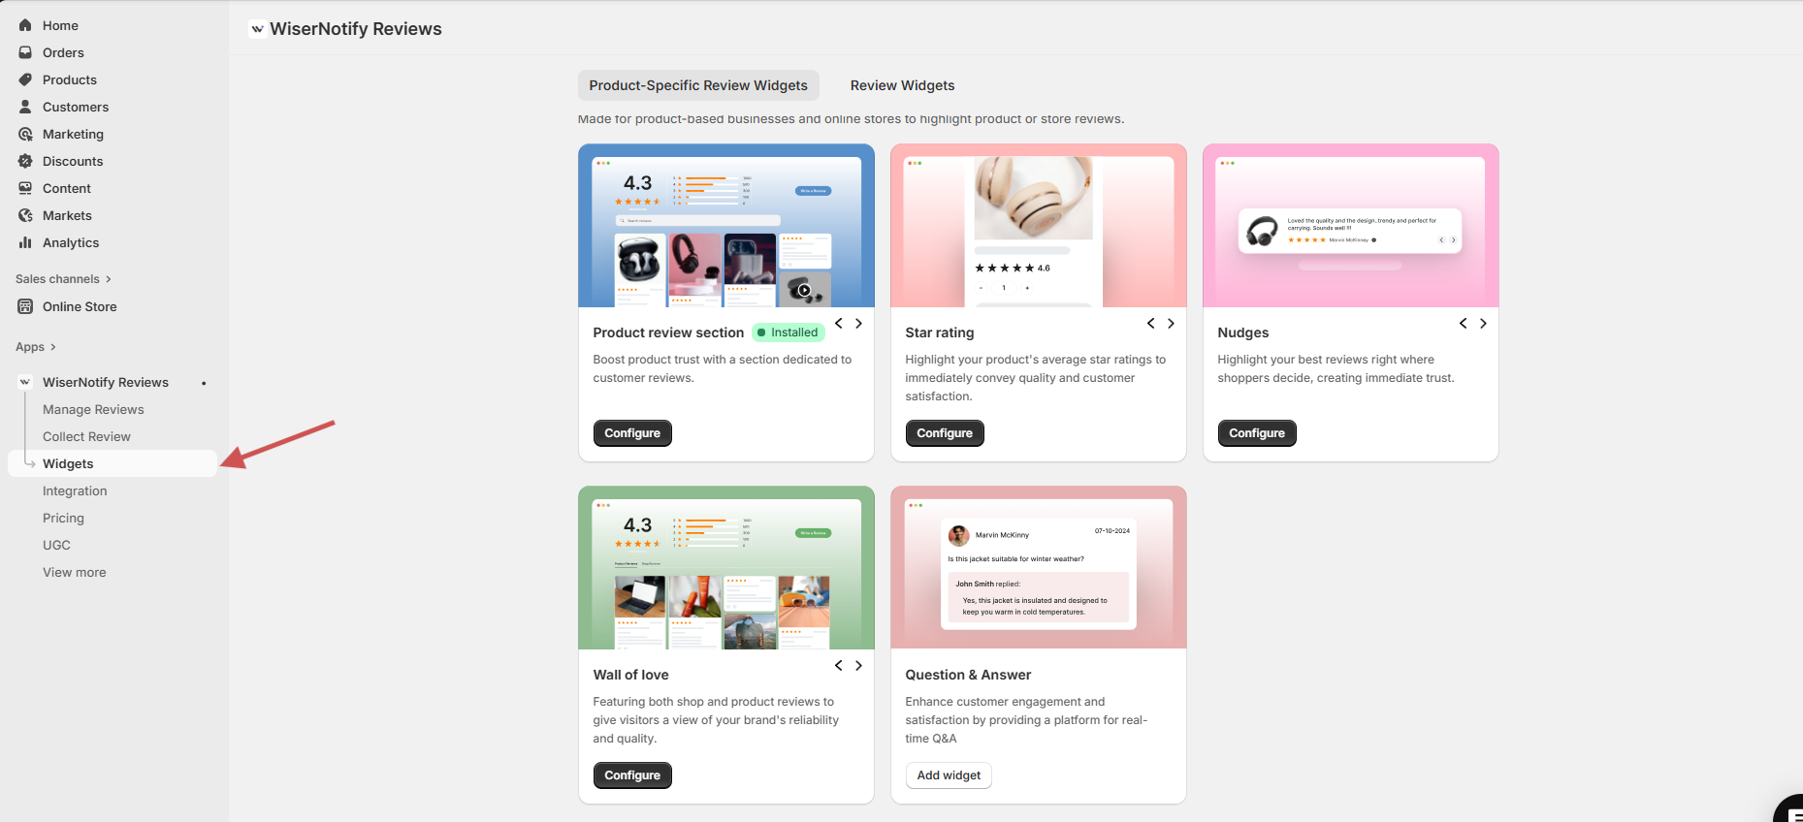1803x822 pixels.
Task: Click the Customers person icon
Action: click(25, 107)
